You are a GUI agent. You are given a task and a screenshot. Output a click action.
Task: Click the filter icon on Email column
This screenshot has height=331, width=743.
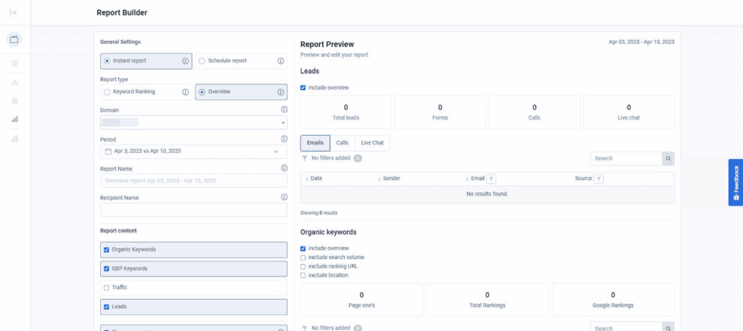coord(491,179)
